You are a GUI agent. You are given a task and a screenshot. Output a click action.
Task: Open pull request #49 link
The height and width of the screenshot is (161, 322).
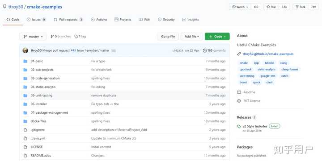point(73,50)
